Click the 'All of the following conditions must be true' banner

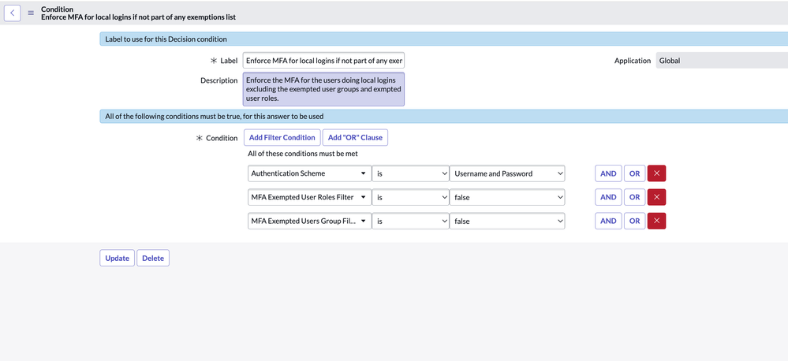(x=444, y=116)
